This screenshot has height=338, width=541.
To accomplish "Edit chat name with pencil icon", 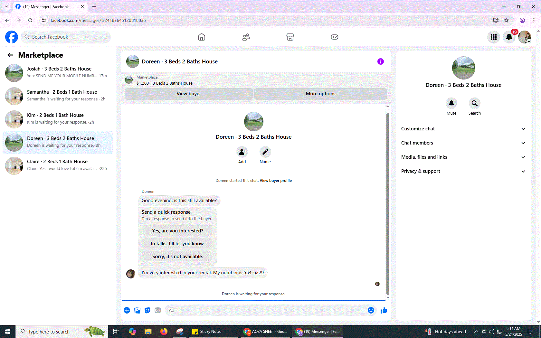I will pos(265,152).
